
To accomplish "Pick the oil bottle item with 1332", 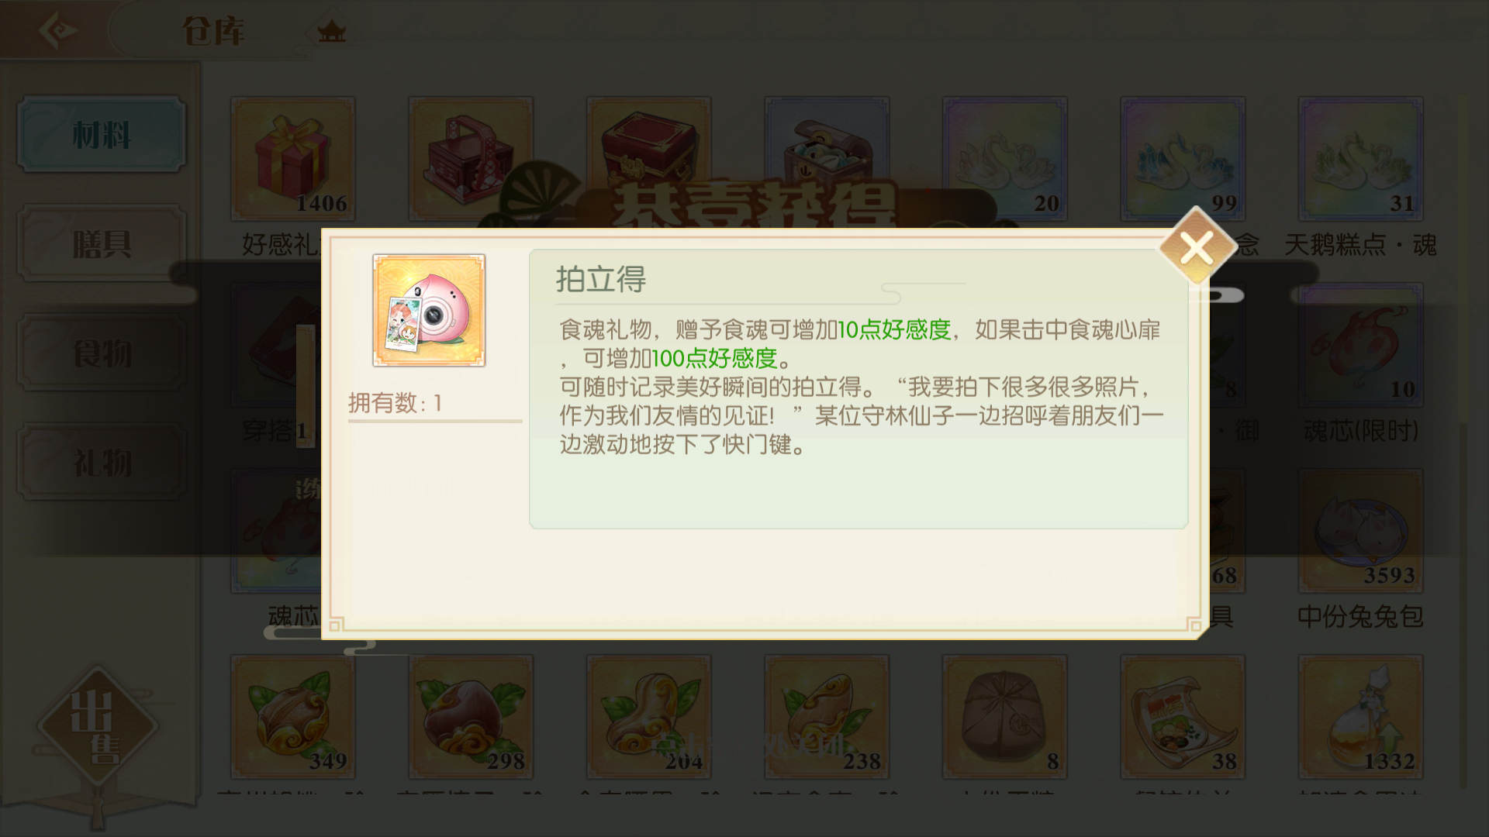I will click(1361, 717).
